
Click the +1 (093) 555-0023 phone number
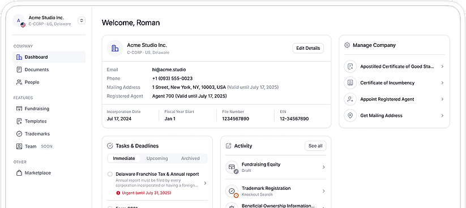172,79
